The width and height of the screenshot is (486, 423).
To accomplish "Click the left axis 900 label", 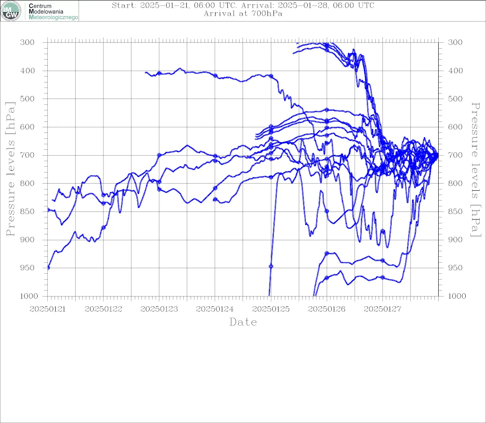I will coord(27,239).
